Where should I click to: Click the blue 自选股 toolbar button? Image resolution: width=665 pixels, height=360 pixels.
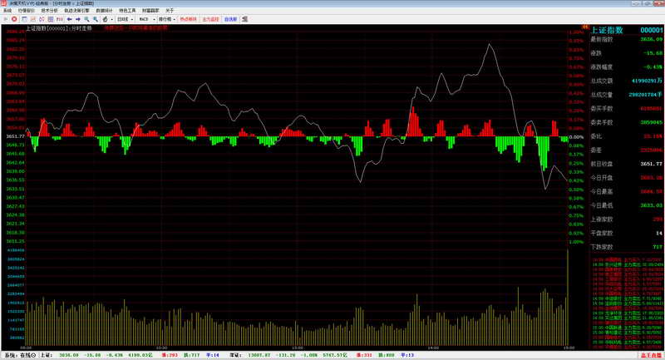(x=231, y=19)
